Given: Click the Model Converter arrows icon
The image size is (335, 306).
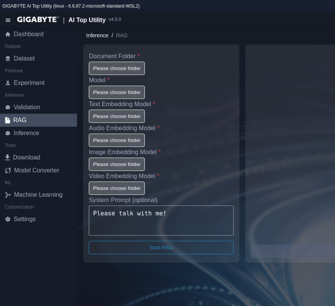Looking at the screenshot, I should [8, 171].
